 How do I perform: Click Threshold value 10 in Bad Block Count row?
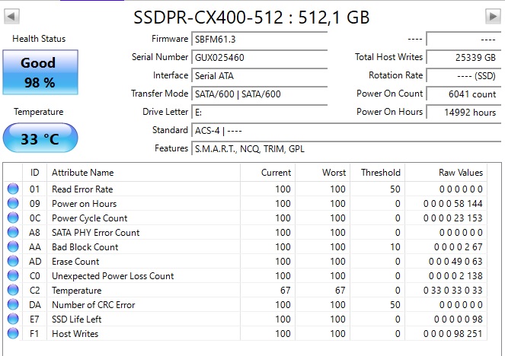click(395, 247)
